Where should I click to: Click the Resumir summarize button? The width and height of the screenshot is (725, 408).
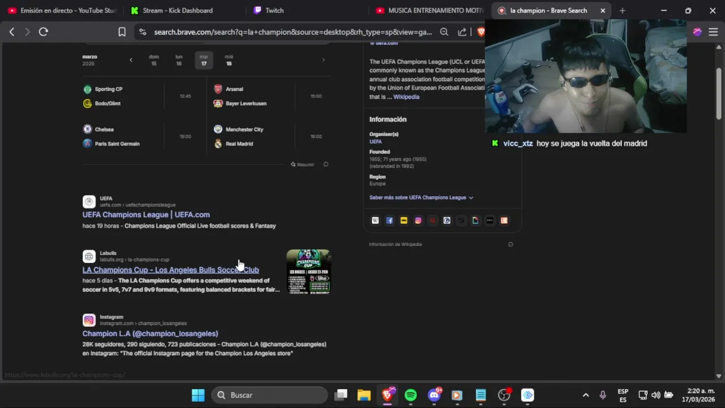(302, 164)
